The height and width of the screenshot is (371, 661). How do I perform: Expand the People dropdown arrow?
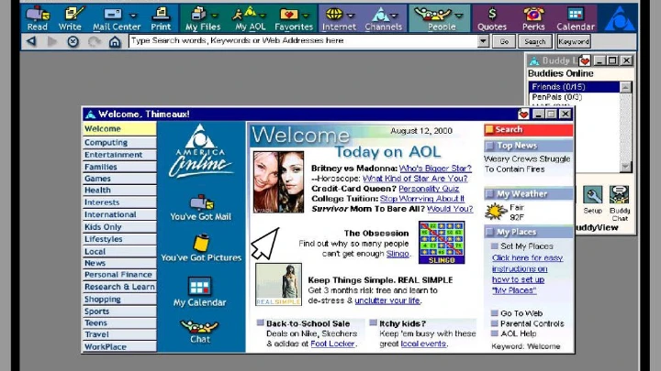459,16
